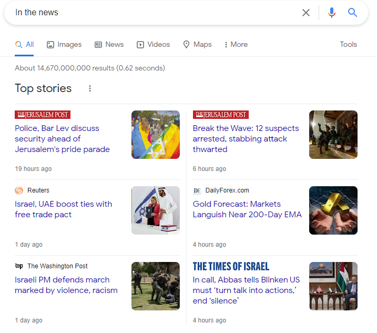Open the Gold Forecast 200-Day EMA article
Image resolution: width=377 pixels, height=333 pixels.
click(x=247, y=209)
